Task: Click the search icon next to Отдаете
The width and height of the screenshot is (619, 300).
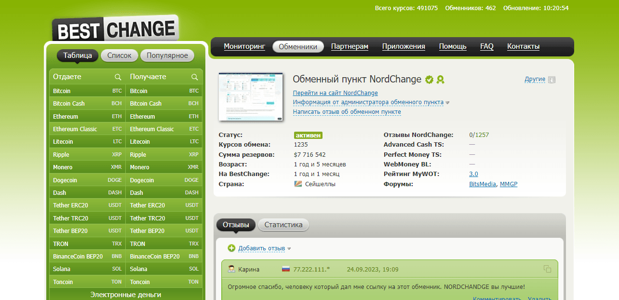Action: point(118,77)
